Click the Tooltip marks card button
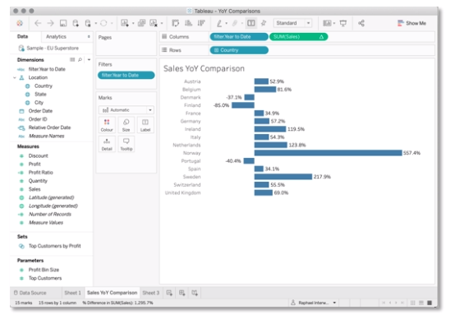455x324 pixels. point(126,144)
